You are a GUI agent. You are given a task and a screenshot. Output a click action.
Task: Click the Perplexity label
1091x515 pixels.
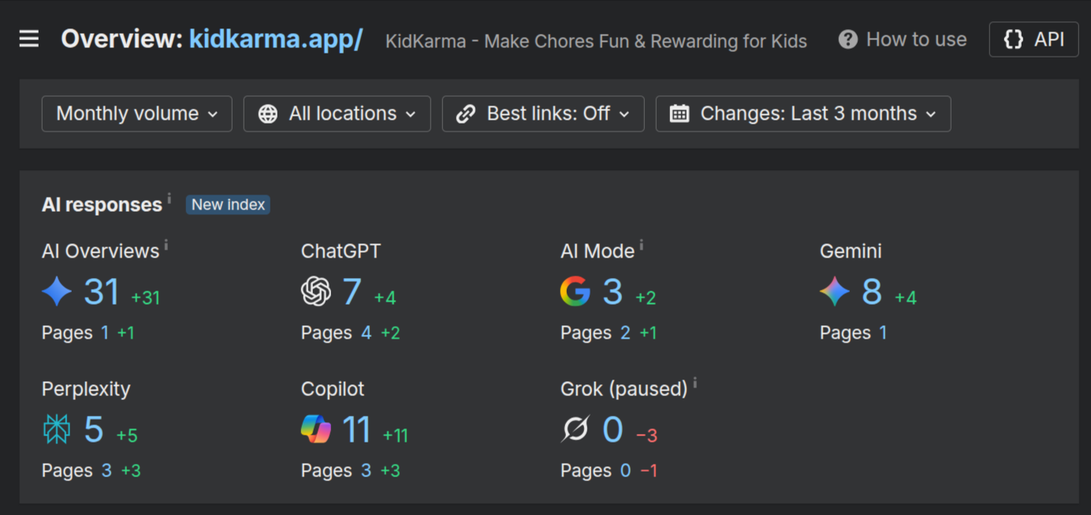tap(86, 389)
